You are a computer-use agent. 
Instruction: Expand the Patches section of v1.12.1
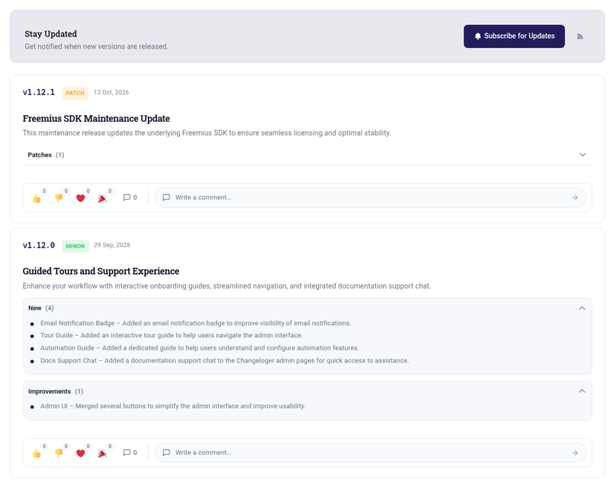pyautogui.click(x=307, y=155)
